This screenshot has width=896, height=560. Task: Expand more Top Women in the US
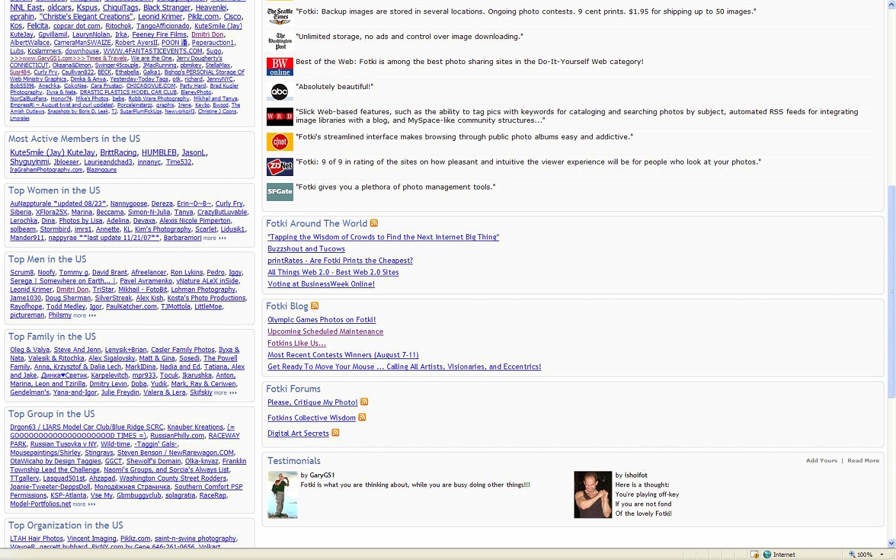click(x=214, y=238)
